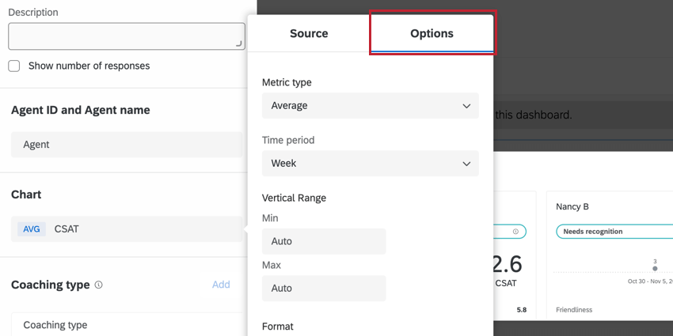Click the Nancy B card title

click(574, 206)
